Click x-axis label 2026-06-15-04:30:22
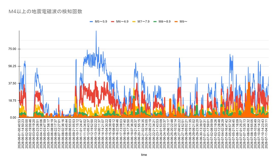The height and width of the screenshot is (165, 277). click(106, 134)
